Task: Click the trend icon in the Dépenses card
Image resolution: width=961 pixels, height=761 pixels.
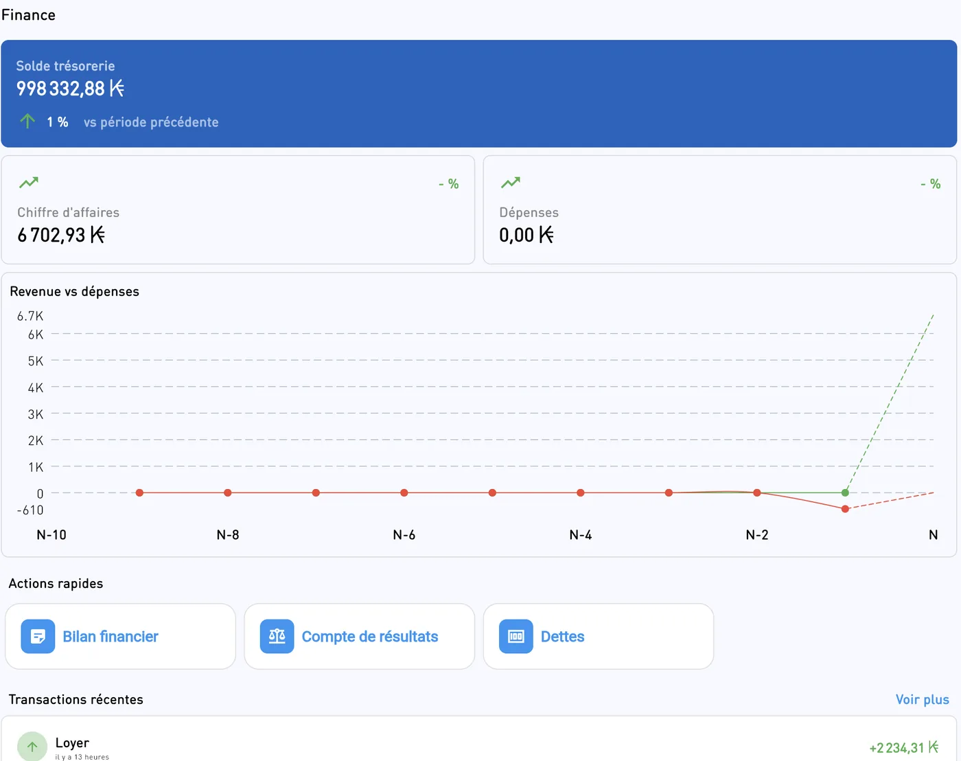Action: [x=511, y=183]
